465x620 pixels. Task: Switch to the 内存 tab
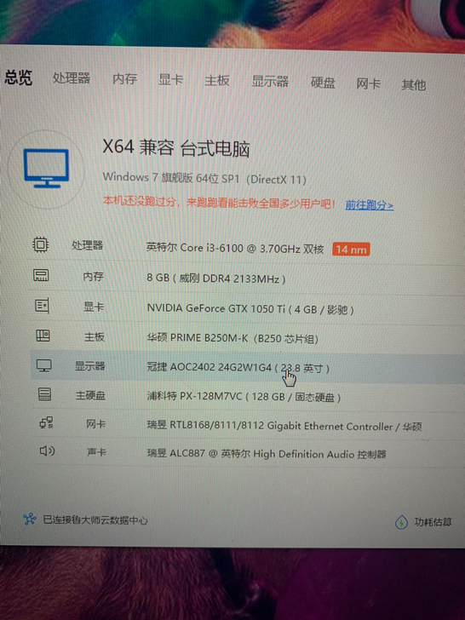tap(125, 78)
